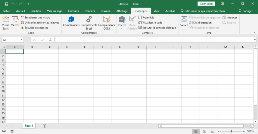Switch to the Affichage tab
258x134 pixels.
(x=122, y=11)
